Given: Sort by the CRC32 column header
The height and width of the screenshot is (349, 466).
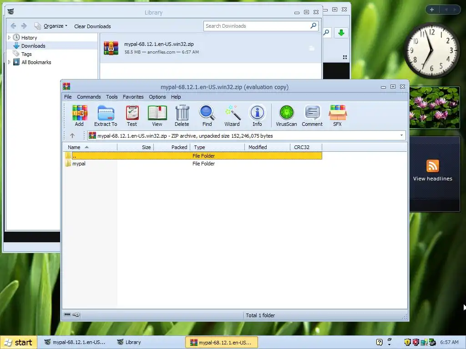Looking at the screenshot, I should click(x=306, y=147).
